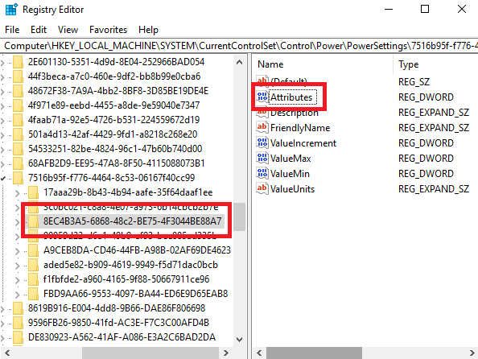This screenshot has height=359, width=478.
Task: Collapse the 7516b95f-f776-4464-8c53-06167f40cc99 key
Action: coord(2,178)
